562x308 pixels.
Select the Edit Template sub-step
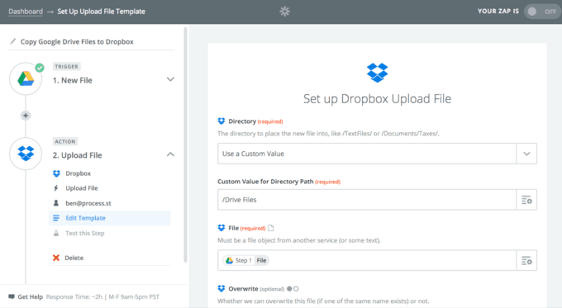coord(110,218)
